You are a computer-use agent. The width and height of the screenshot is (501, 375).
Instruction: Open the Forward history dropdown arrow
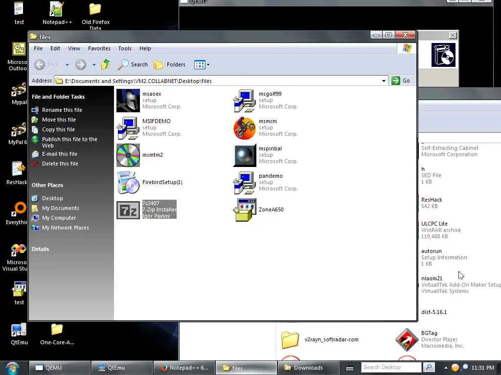(x=94, y=65)
